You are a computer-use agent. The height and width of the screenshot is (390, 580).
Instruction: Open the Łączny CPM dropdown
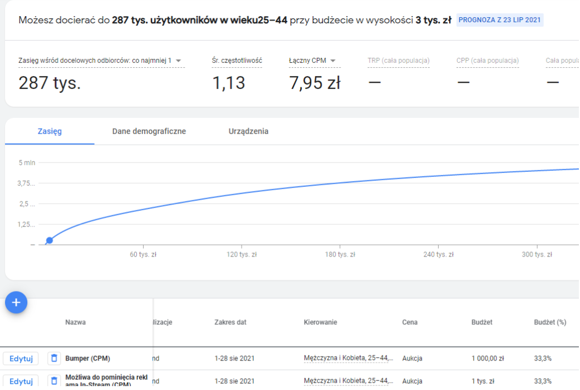pos(333,61)
